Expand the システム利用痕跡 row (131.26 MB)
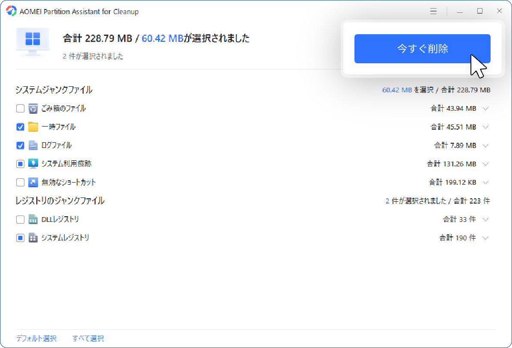Viewport: 512px width, 348px height. click(x=485, y=164)
